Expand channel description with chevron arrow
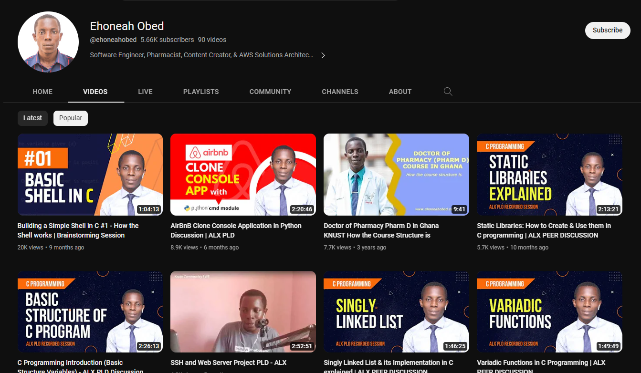 pos(323,55)
